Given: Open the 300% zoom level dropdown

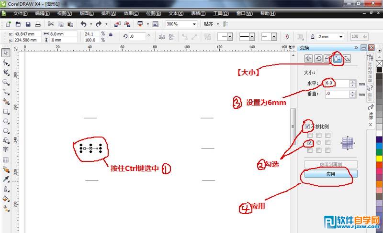Looking at the screenshot, I should 194,24.
